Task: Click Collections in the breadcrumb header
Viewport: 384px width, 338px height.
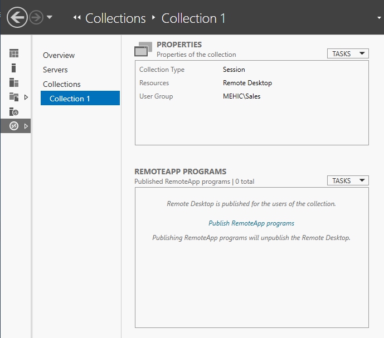Action: [115, 18]
